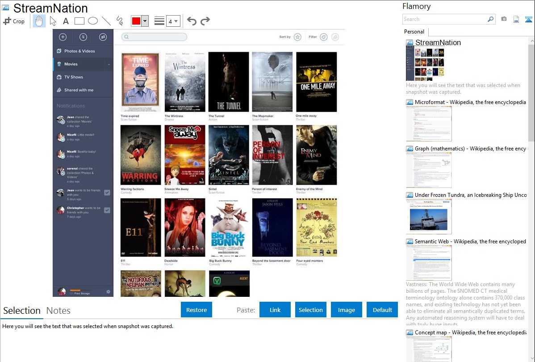535x362 pixels.
Task: Click the plus add icon in StreamNation sidebar
Action: point(63,37)
